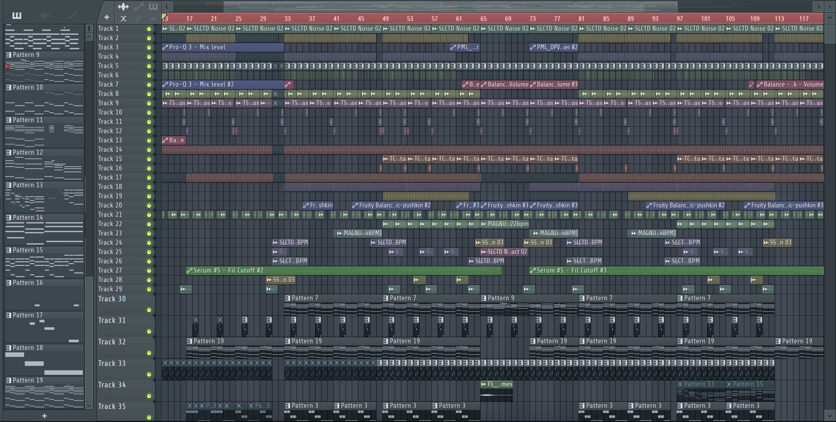Click the automation icon on the Pro-Q 3 - Mix level clip

[x=165, y=47]
